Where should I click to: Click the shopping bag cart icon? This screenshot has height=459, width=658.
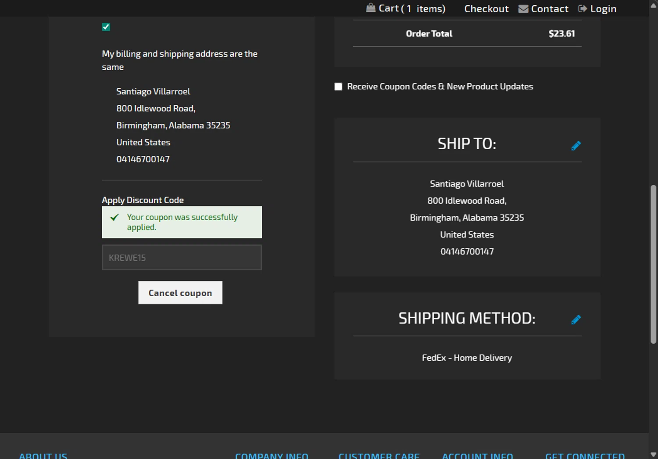tap(371, 8)
